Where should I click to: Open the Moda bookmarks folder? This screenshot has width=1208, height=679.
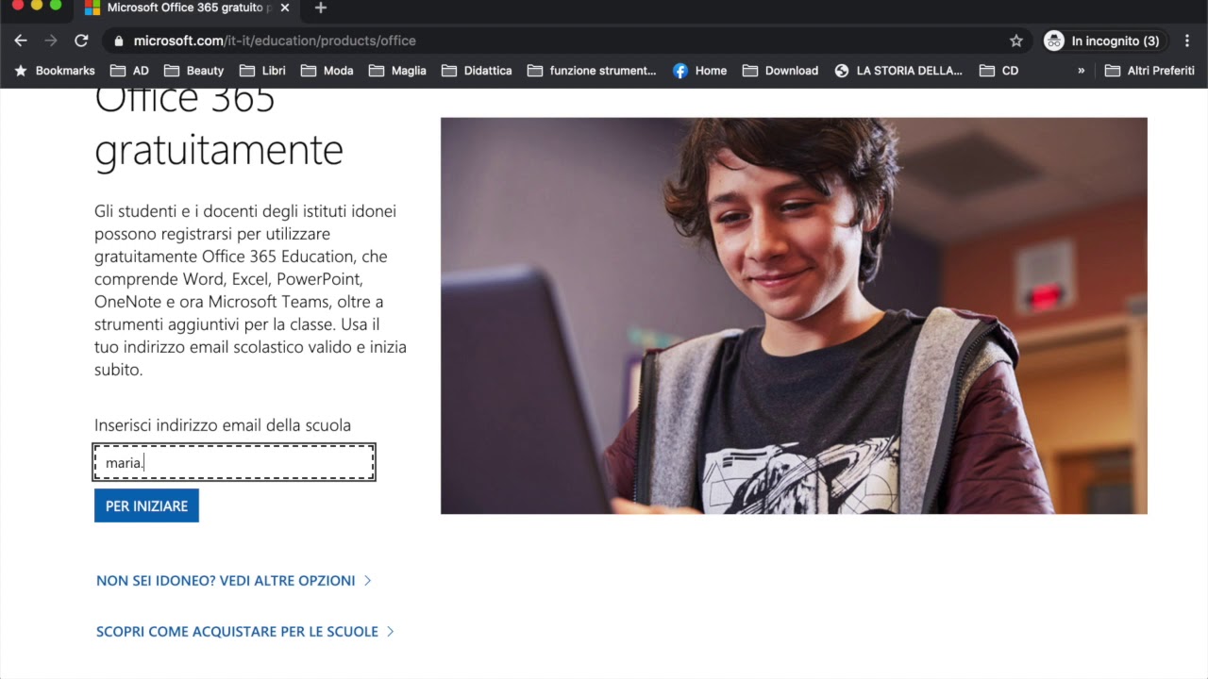(x=327, y=71)
